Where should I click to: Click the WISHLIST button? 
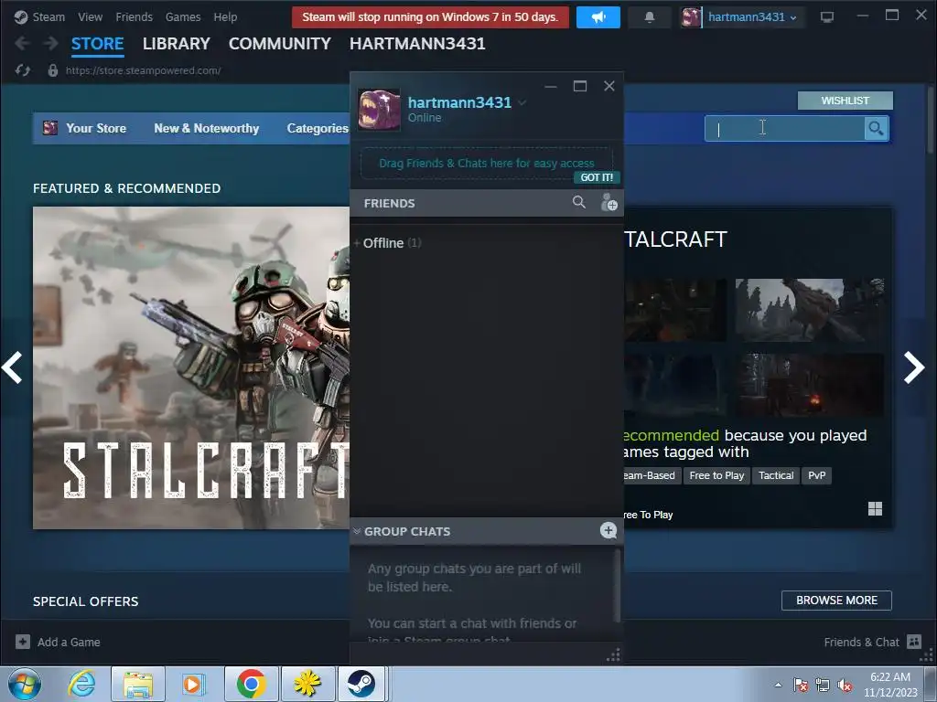click(845, 101)
